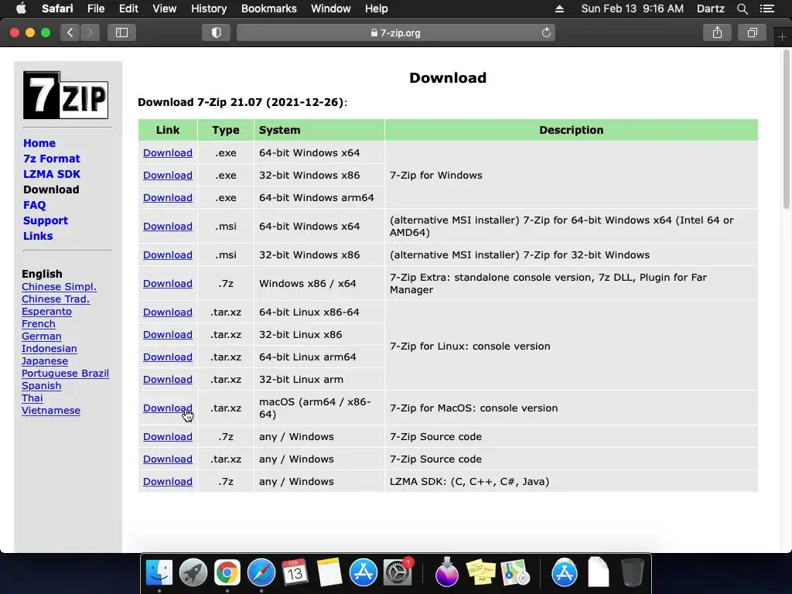This screenshot has height=594, width=792.
Task: Switch language to German
Action: point(42,336)
